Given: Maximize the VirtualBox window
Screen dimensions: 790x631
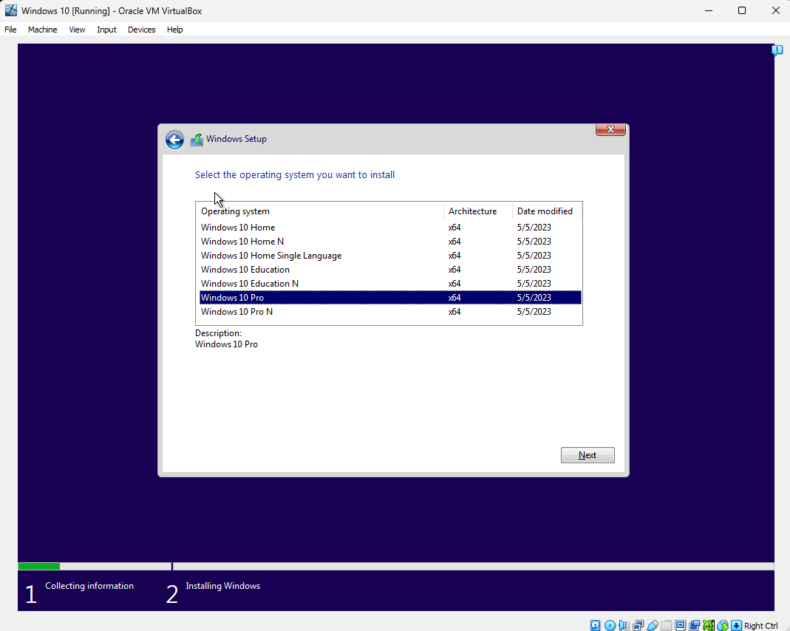Looking at the screenshot, I should (742, 10).
